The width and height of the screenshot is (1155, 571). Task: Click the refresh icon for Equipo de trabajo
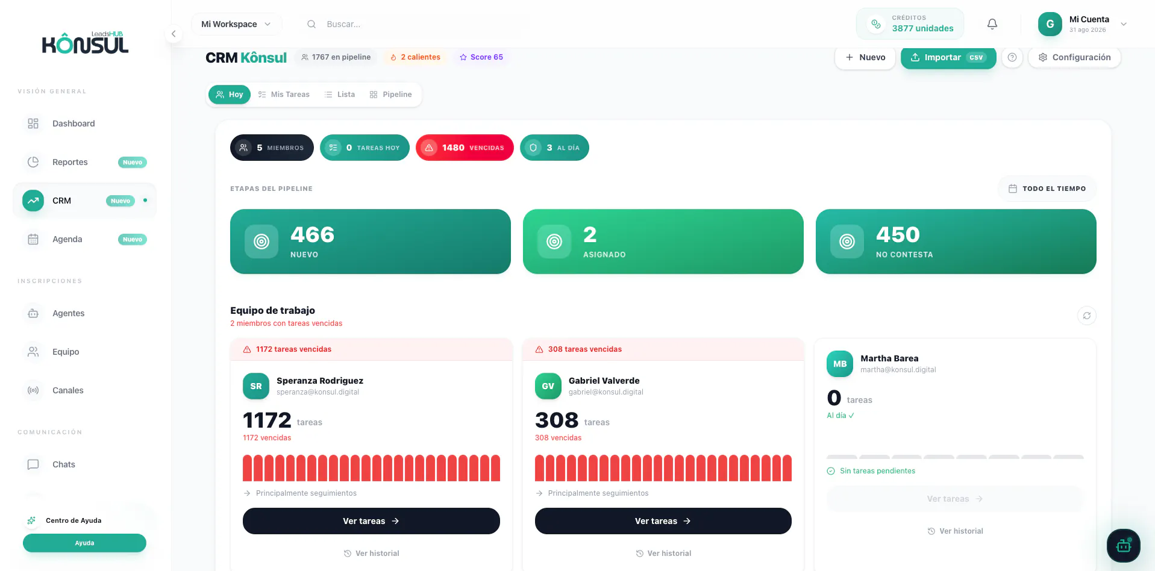[x=1087, y=316]
